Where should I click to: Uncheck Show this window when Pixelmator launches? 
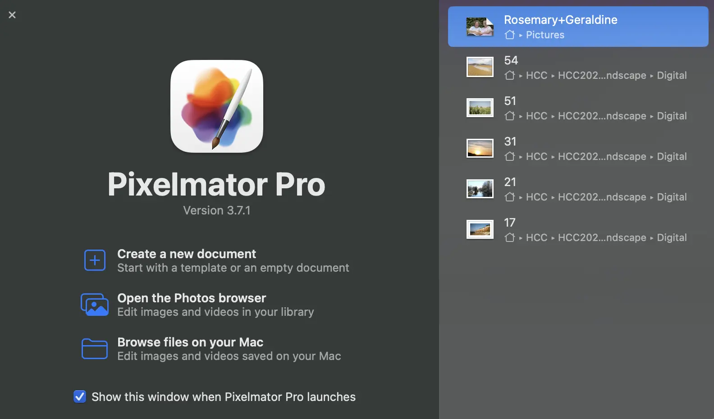(80, 396)
